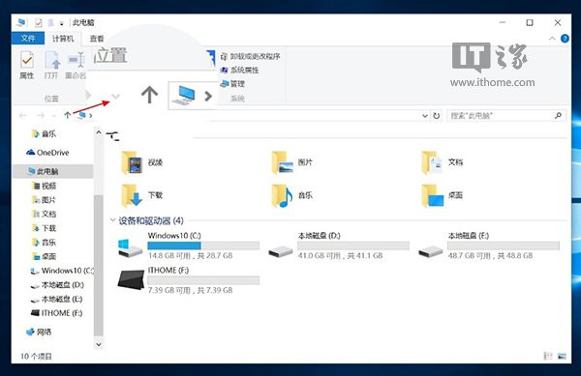Select 本地磁盘 (D:) drive in main pane

(x=339, y=246)
